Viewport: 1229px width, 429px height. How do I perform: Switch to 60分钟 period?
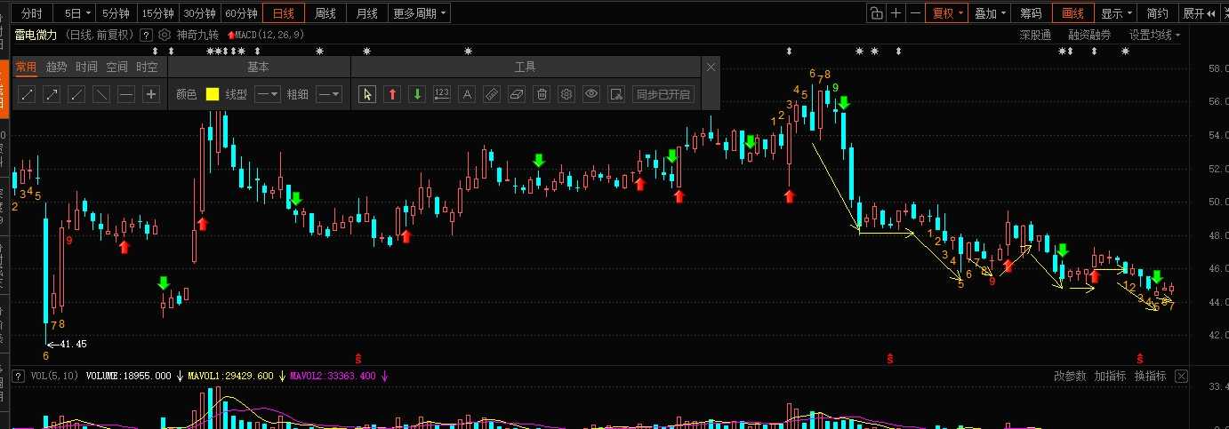click(x=241, y=13)
